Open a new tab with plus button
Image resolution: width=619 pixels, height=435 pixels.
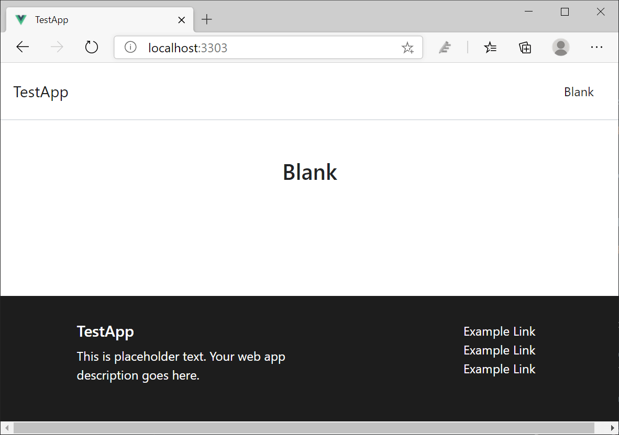tap(207, 20)
